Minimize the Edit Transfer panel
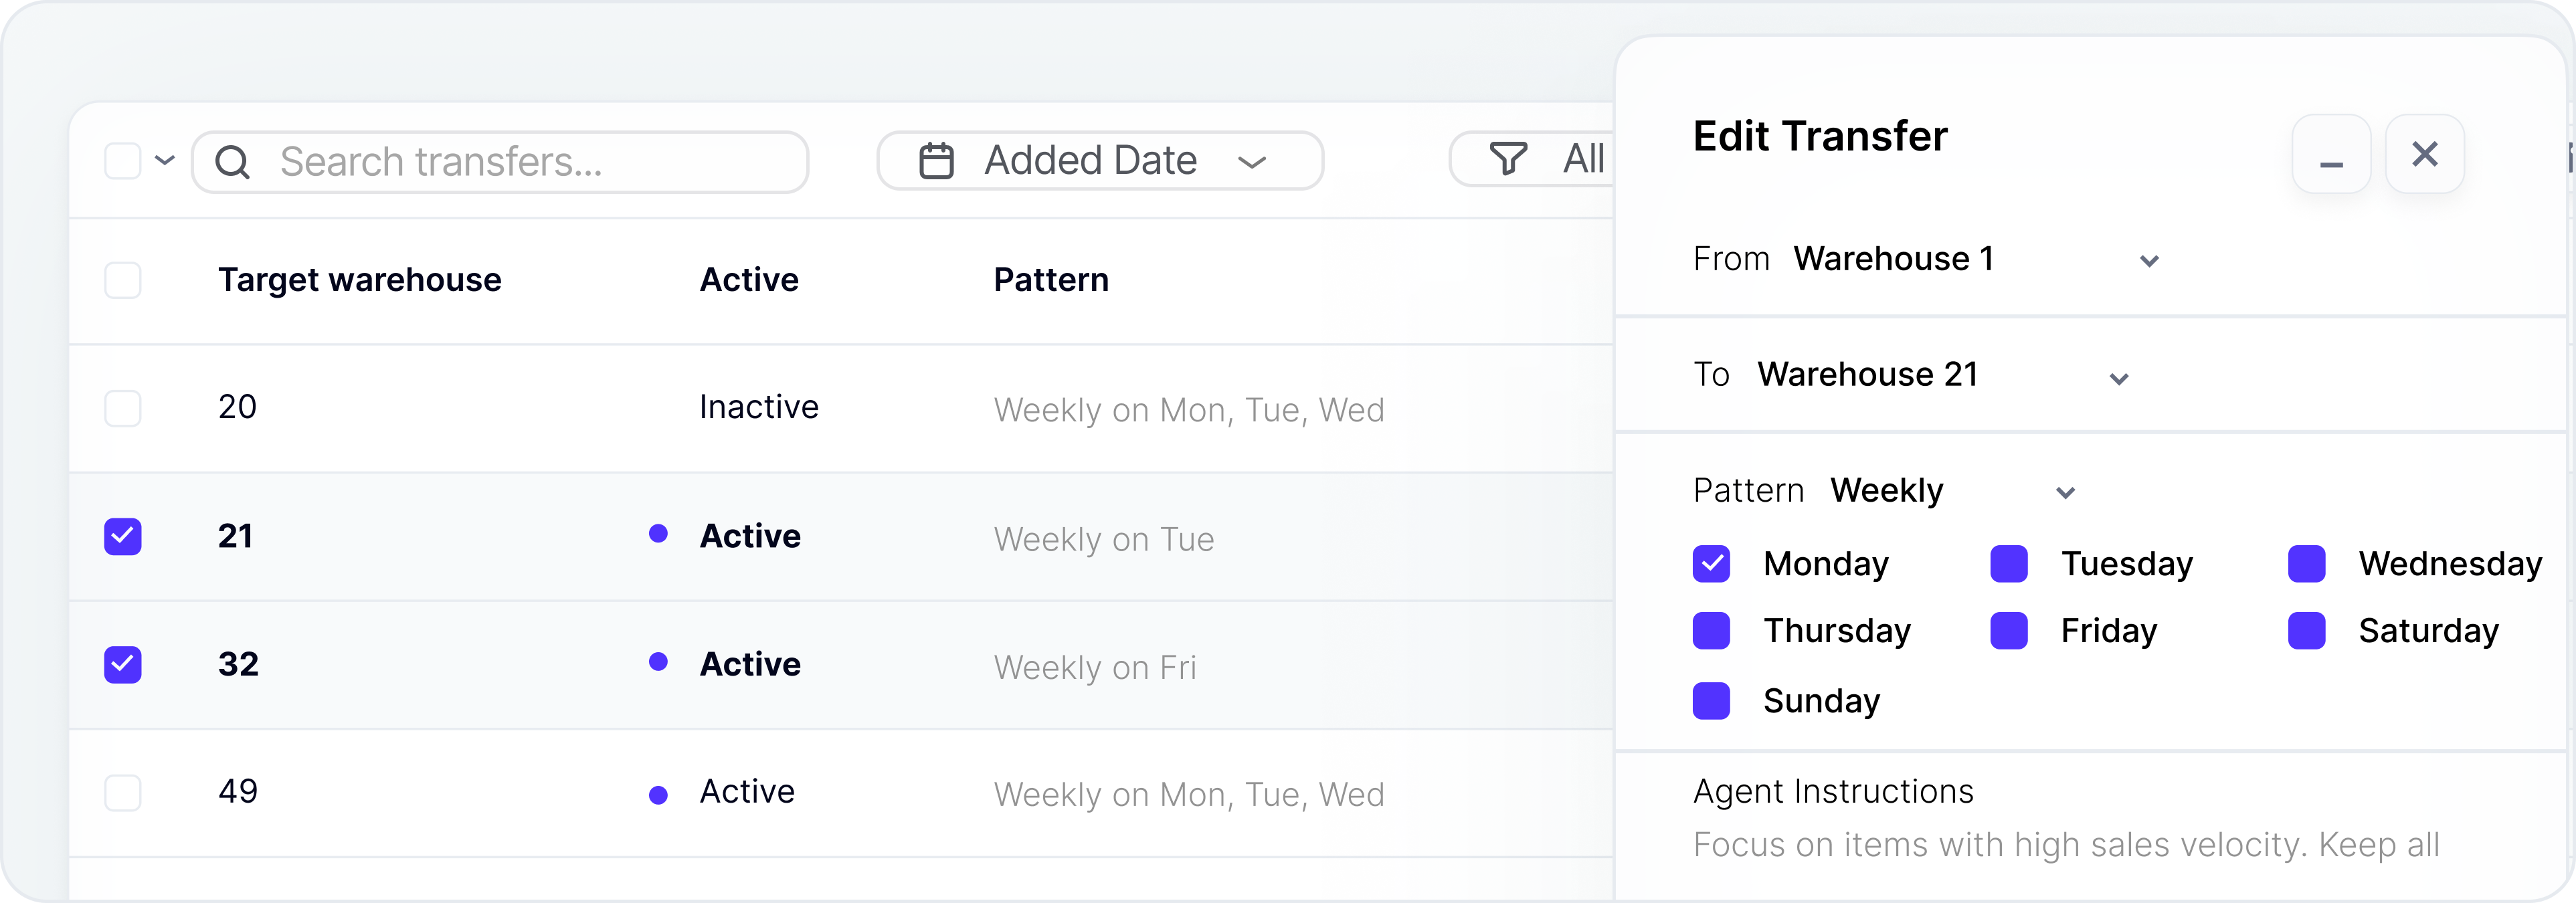The width and height of the screenshot is (2576, 903). point(2331,155)
